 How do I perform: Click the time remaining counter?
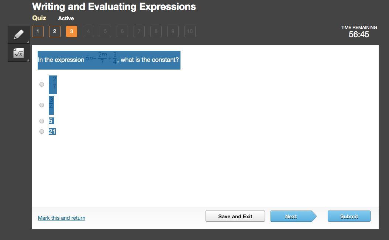359,34
